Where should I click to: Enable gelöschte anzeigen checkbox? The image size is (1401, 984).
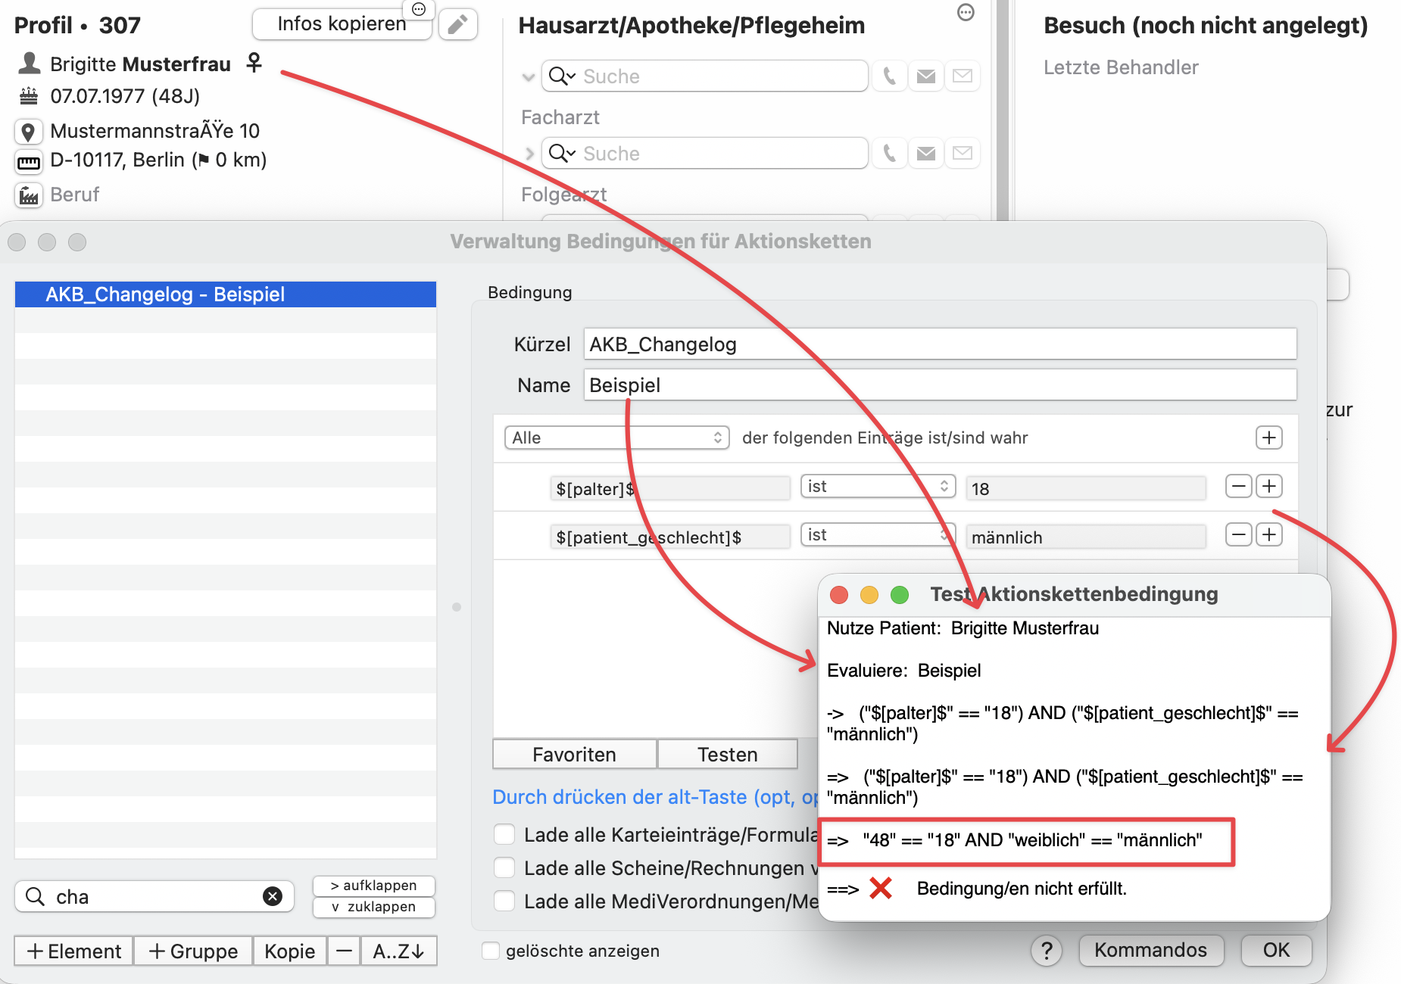(x=489, y=951)
